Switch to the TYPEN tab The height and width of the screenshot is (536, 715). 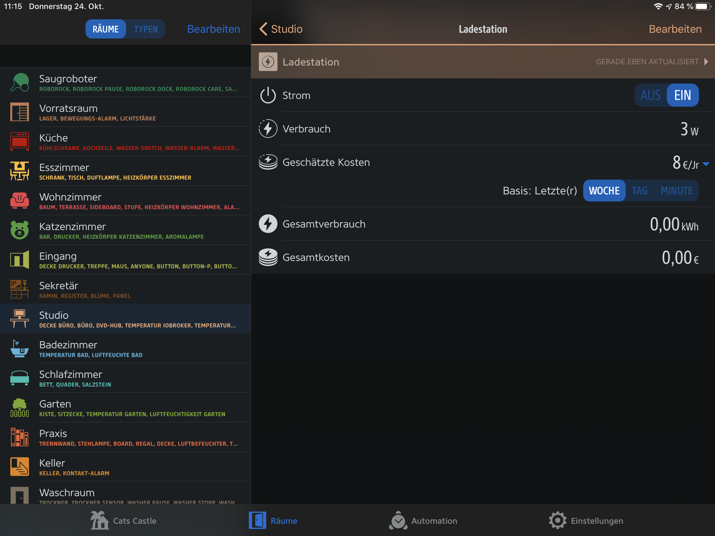[x=146, y=29]
